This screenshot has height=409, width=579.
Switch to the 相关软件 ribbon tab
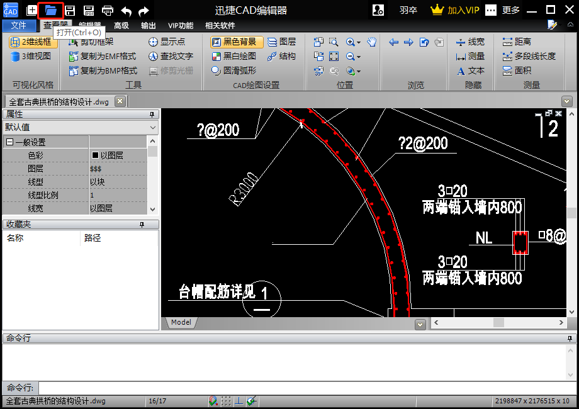pos(220,25)
